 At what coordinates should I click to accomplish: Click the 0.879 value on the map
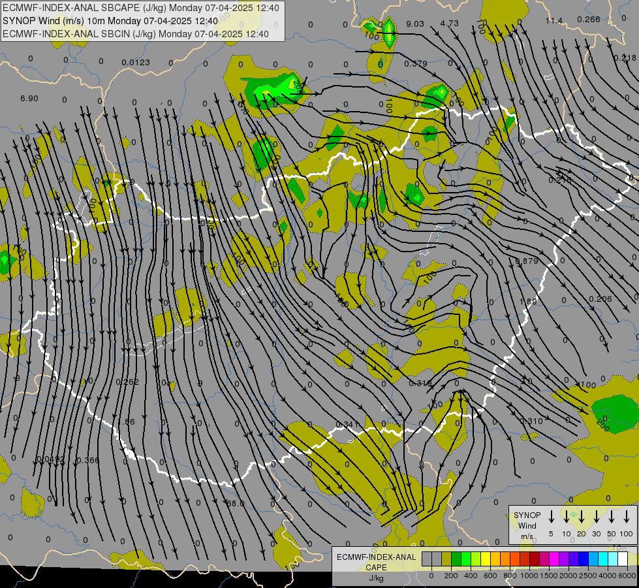tap(527, 261)
